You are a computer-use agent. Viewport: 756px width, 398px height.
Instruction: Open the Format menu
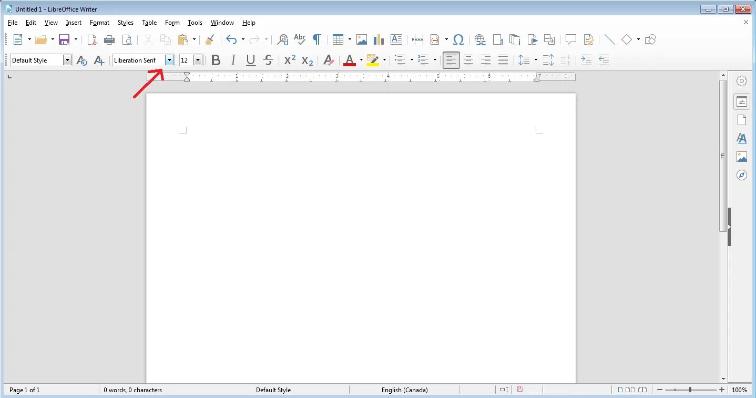99,23
